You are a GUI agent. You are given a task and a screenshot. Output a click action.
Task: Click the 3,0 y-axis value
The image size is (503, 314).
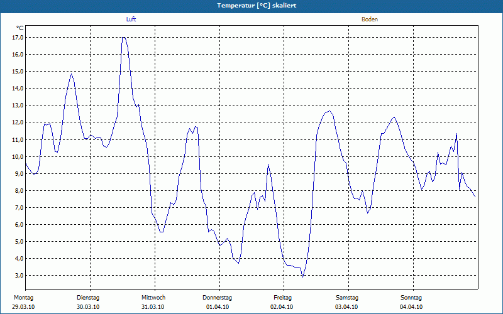(x=19, y=276)
